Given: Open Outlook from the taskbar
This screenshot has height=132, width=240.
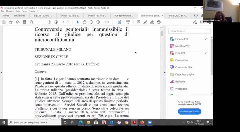Looking at the screenshot, I should click(111, 122).
